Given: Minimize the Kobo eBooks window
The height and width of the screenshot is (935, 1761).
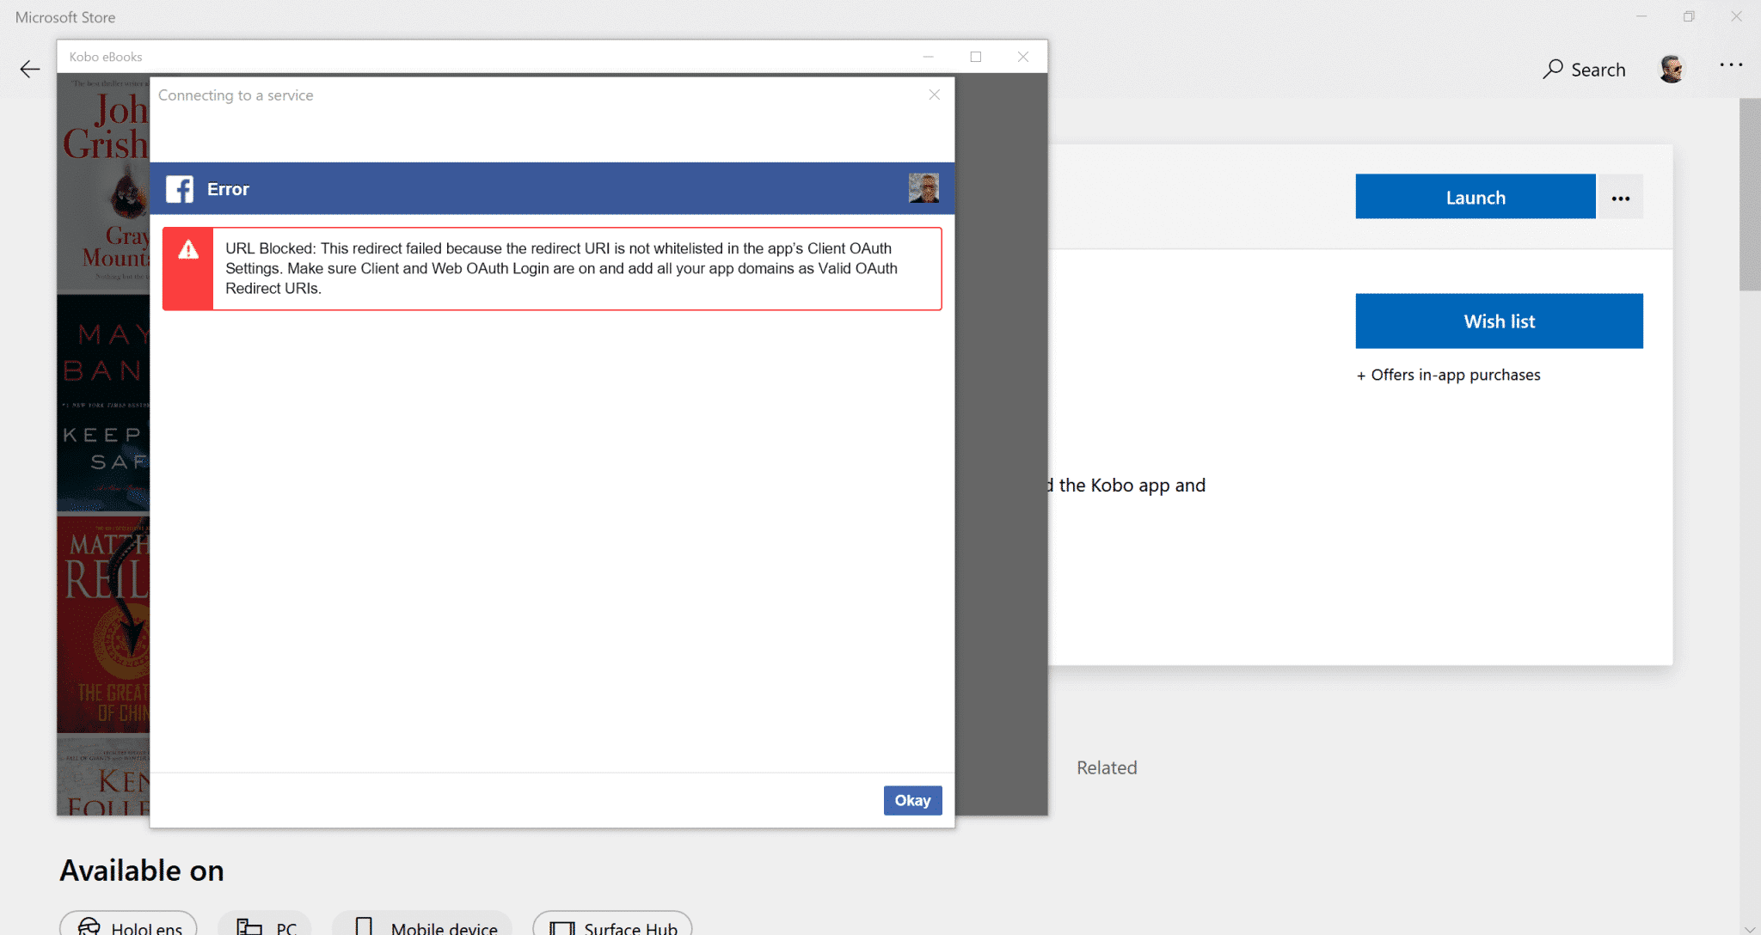Looking at the screenshot, I should pos(928,57).
